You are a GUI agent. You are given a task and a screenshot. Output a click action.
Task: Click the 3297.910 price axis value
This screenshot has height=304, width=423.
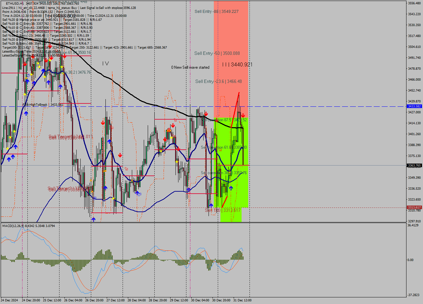coord(414,221)
